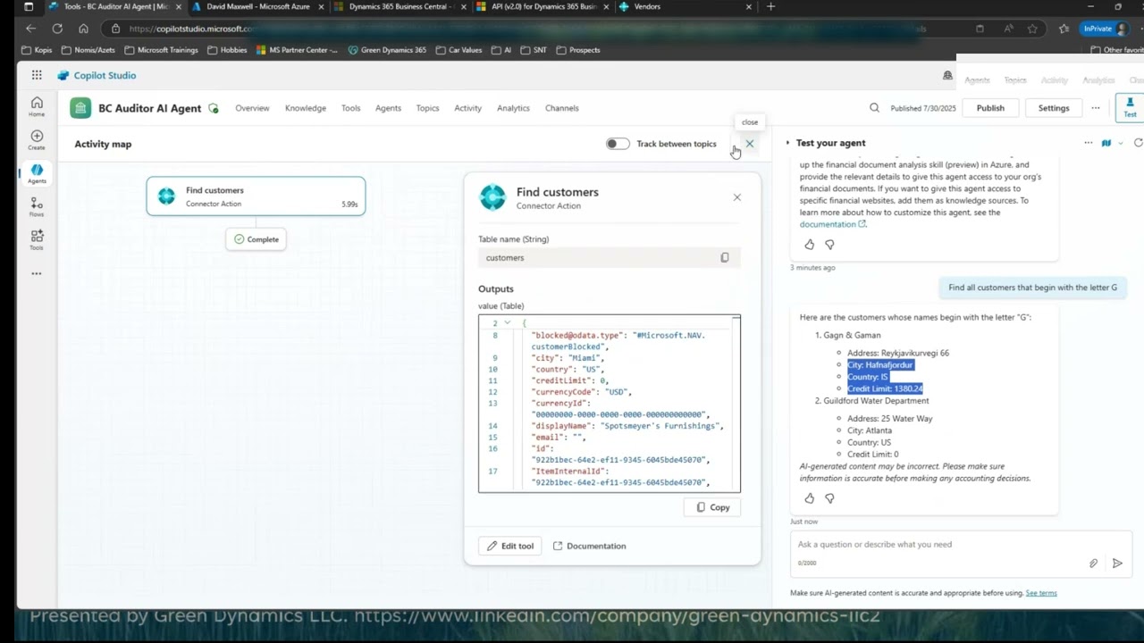Expand the activity map dropdown chevron

tap(1121, 143)
